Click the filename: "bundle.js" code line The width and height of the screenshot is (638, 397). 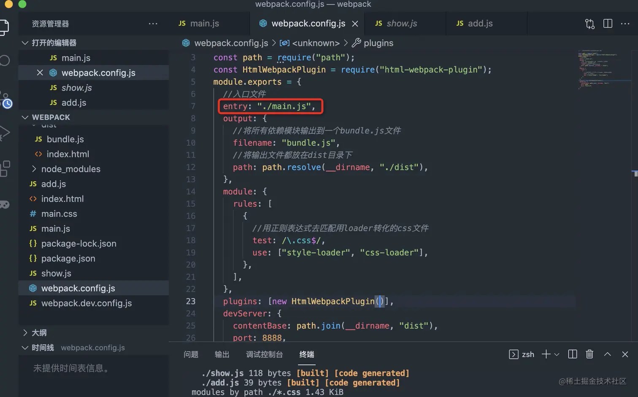[x=286, y=143]
